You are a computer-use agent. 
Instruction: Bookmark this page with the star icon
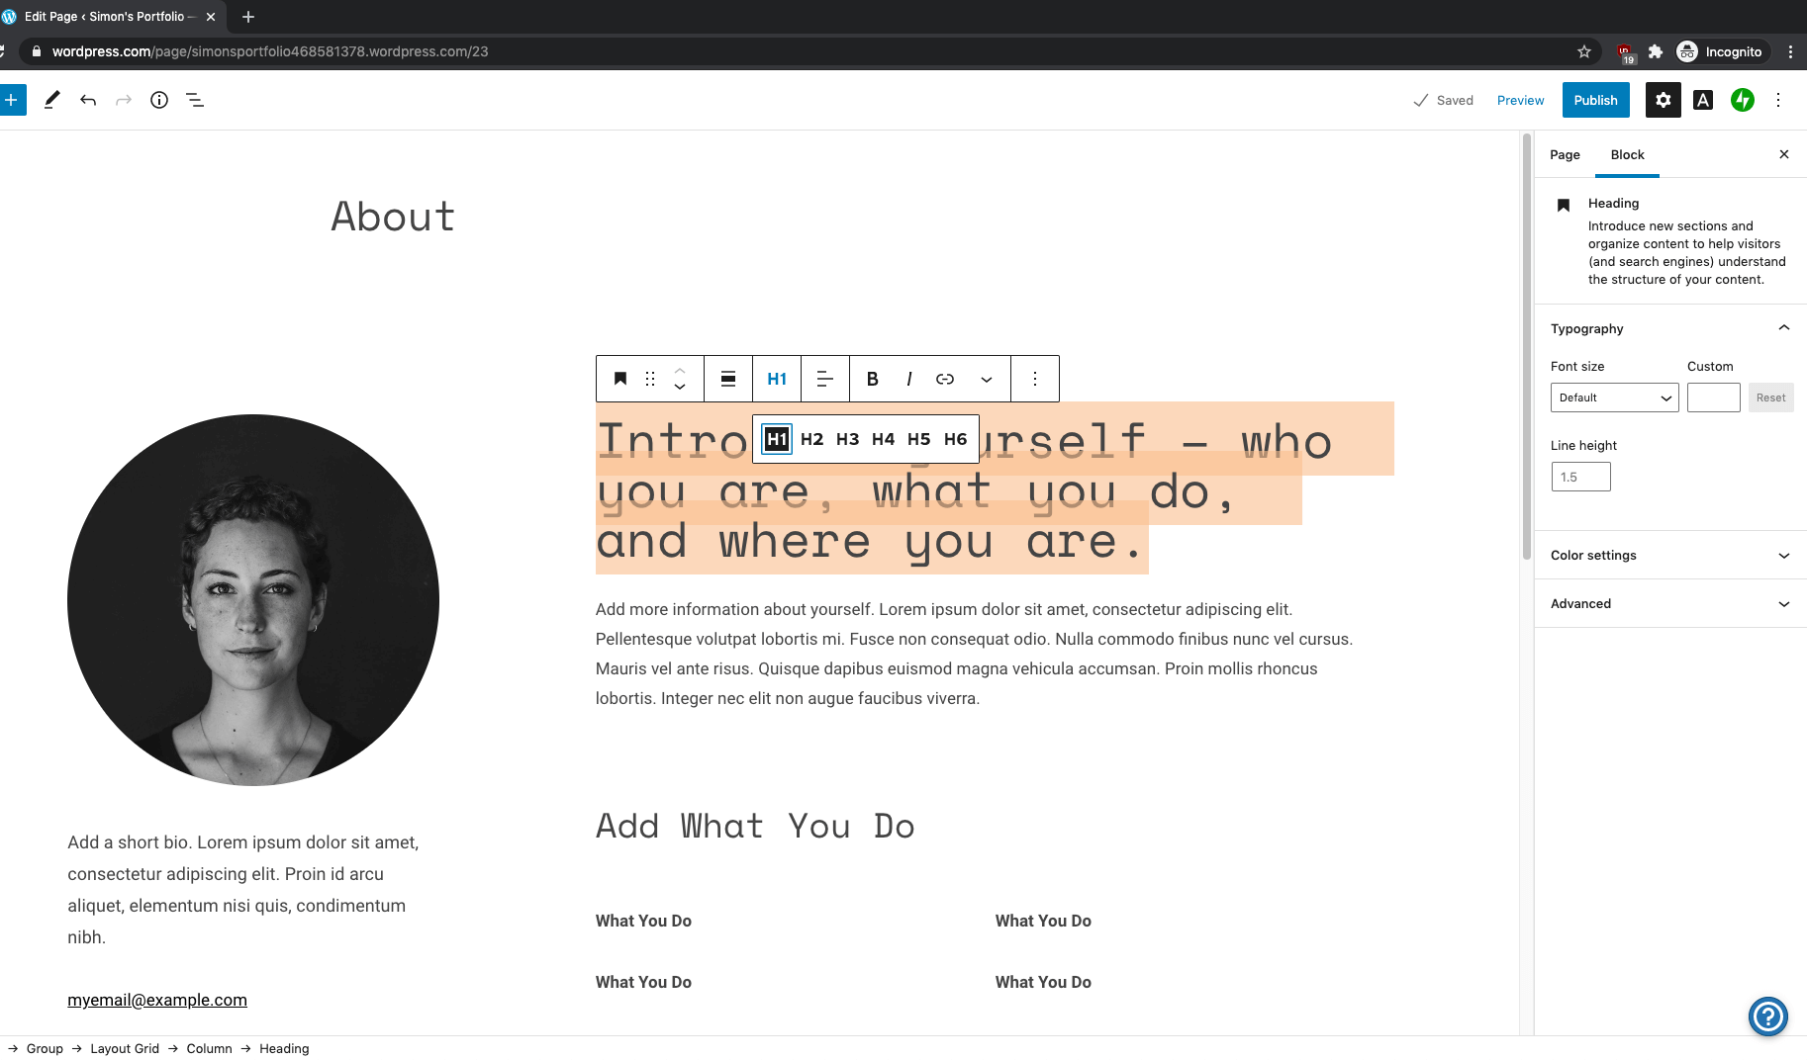(x=1584, y=51)
